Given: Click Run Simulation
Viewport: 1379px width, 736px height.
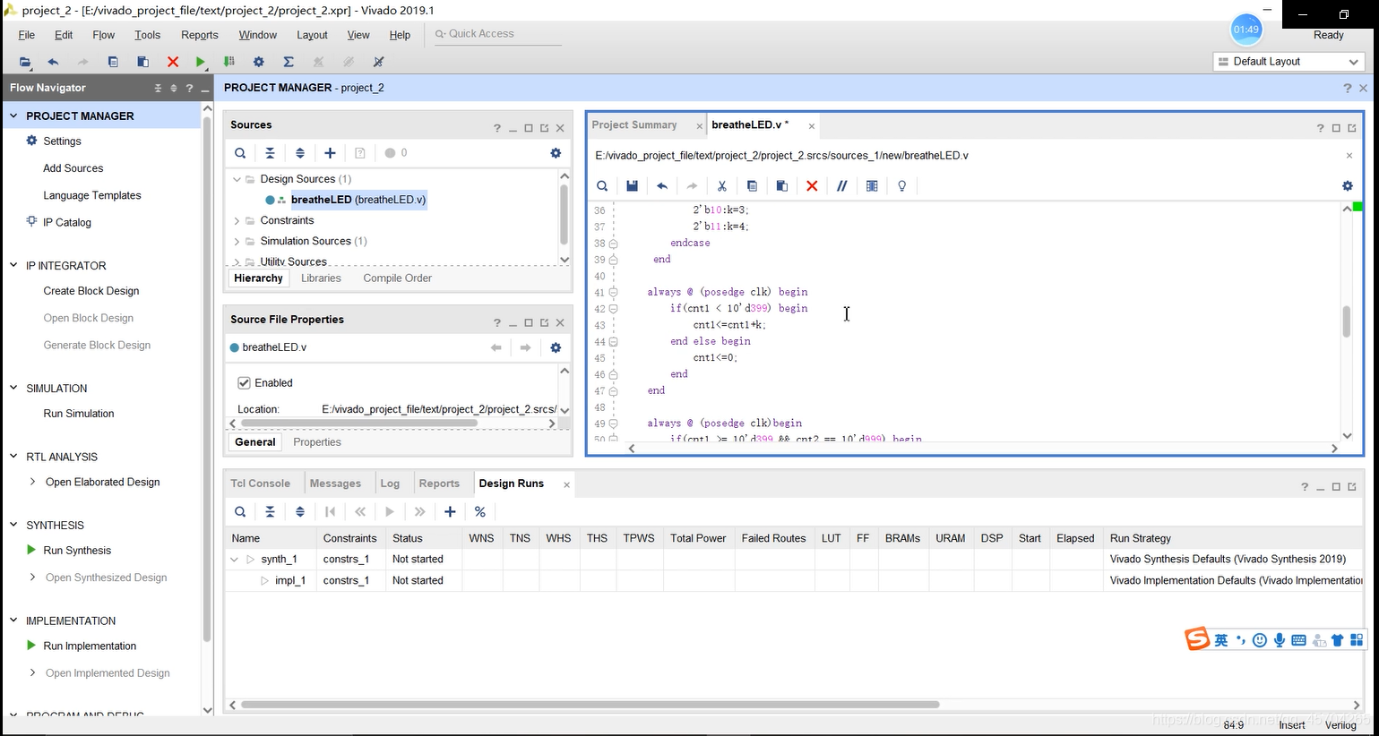Looking at the screenshot, I should (x=79, y=414).
